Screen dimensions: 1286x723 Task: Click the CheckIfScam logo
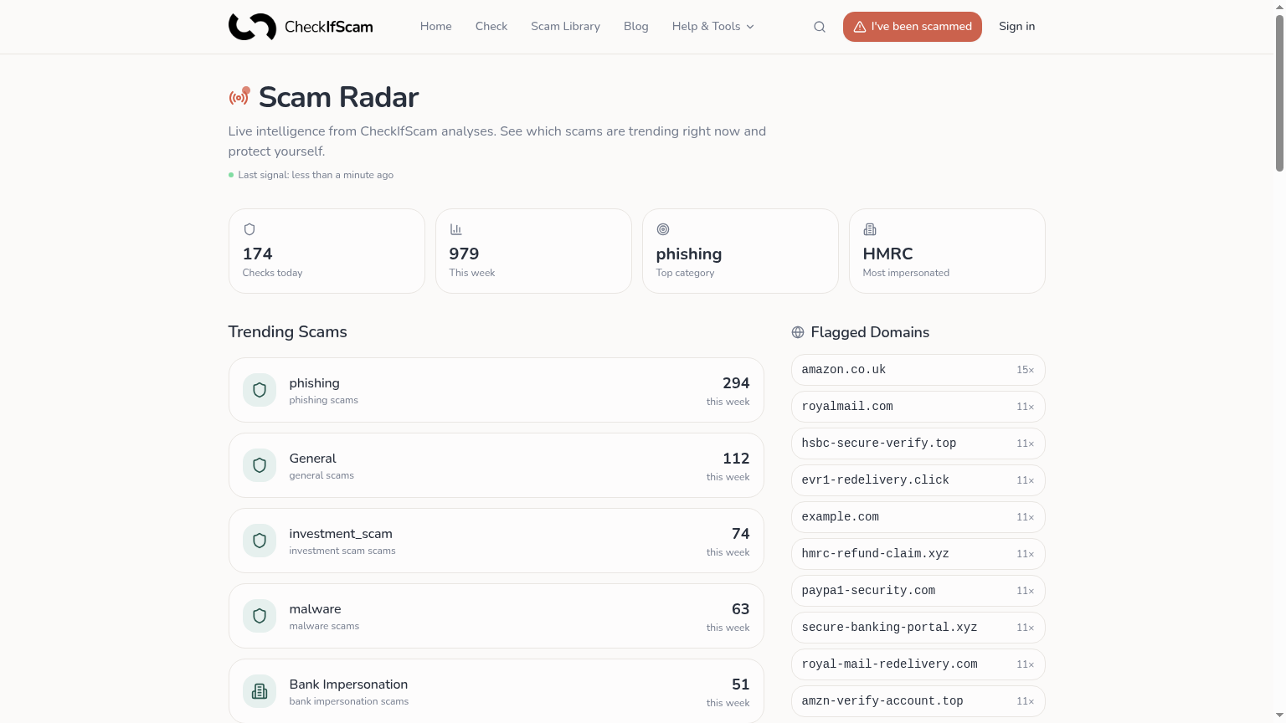point(301,27)
